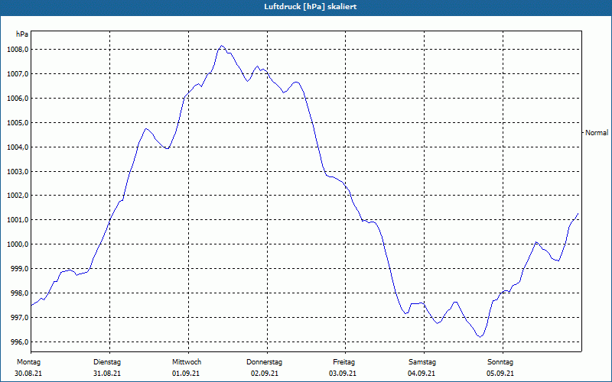
Task: Click the 'Mittwoch' day label
Action: tap(187, 362)
